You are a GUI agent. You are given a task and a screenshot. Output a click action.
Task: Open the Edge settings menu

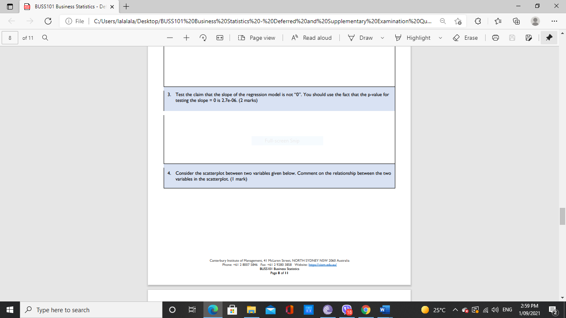click(x=554, y=21)
